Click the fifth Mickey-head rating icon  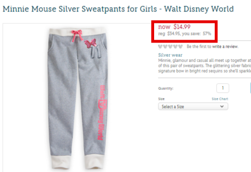click(x=180, y=46)
